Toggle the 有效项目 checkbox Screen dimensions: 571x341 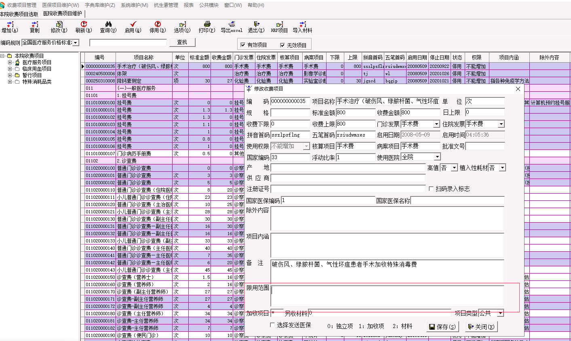tap(243, 45)
